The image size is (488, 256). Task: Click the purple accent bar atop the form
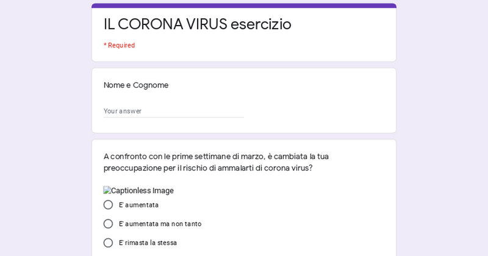(x=244, y=5)
